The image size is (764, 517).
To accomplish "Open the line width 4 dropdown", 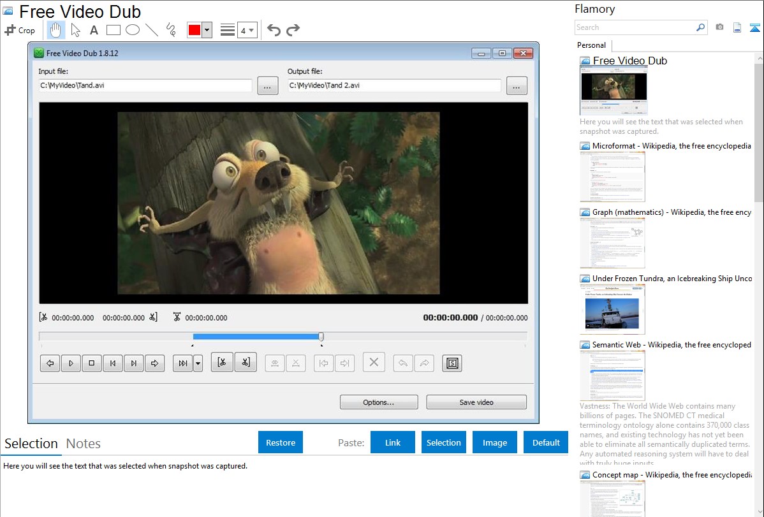I will coord(247,30).
